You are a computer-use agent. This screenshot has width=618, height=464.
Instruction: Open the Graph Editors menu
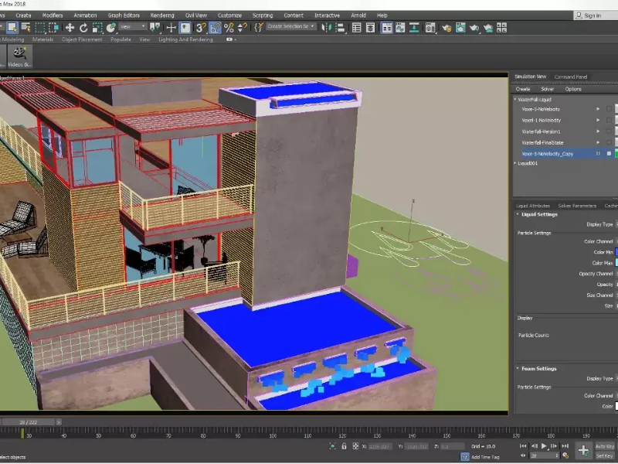pos(124,15)
